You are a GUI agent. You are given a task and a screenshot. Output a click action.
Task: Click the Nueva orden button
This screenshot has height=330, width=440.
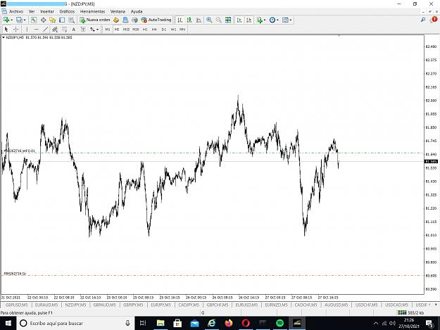click(x=95, y=20)
